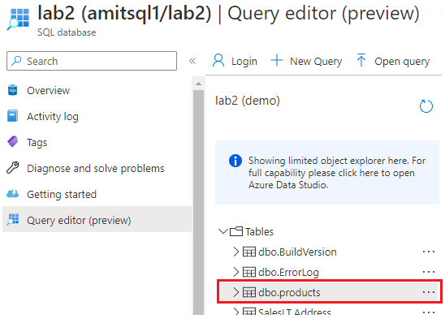445x323 pixels.
Task: Click the Search input field
Action: pos(92,61)
